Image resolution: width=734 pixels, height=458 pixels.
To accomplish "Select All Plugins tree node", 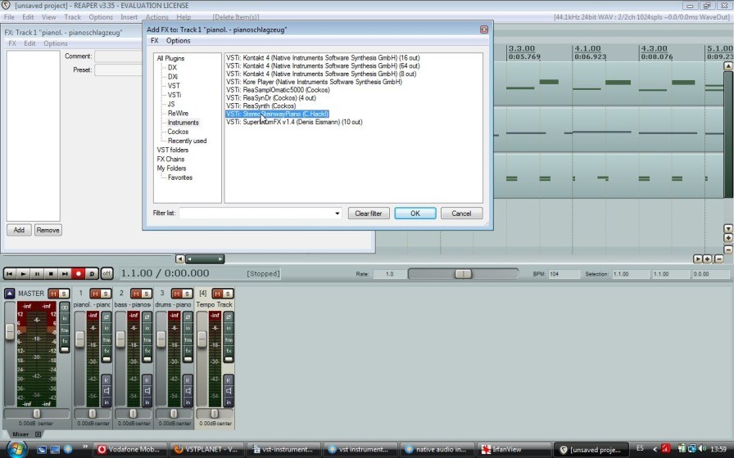I will pos(170,58).
